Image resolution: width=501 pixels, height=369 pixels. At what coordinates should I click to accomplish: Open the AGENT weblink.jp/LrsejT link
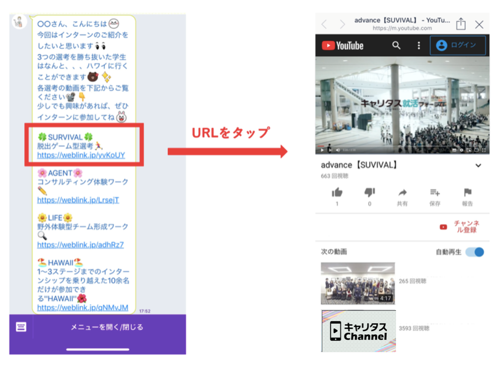pos(78,200)
